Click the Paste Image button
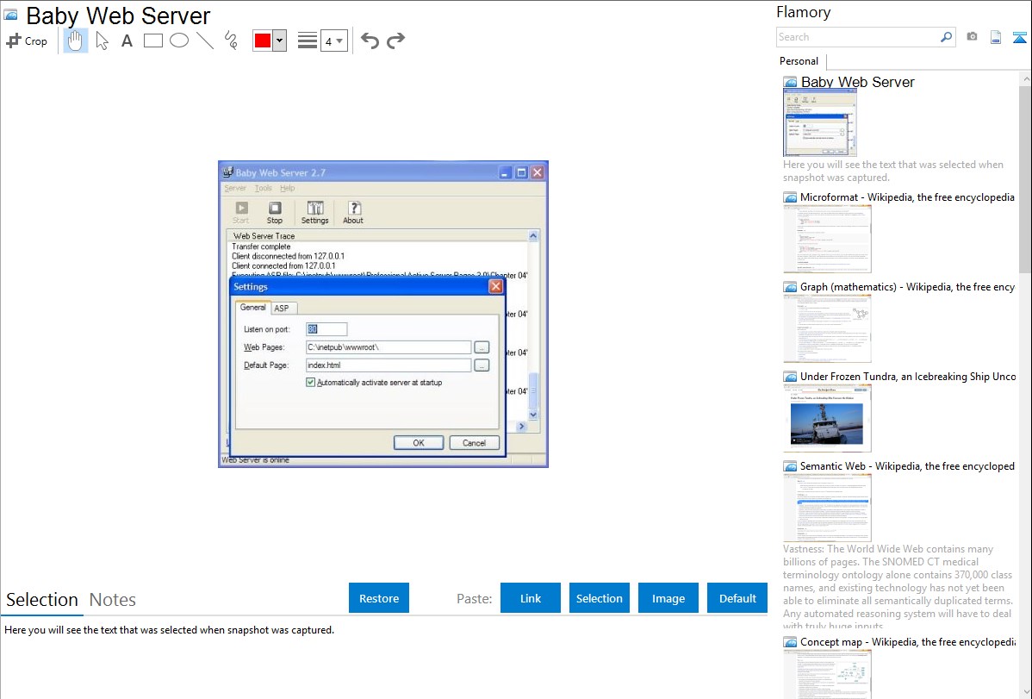The width and height of the screenshot is (1032, 699). tap(668, 598)
